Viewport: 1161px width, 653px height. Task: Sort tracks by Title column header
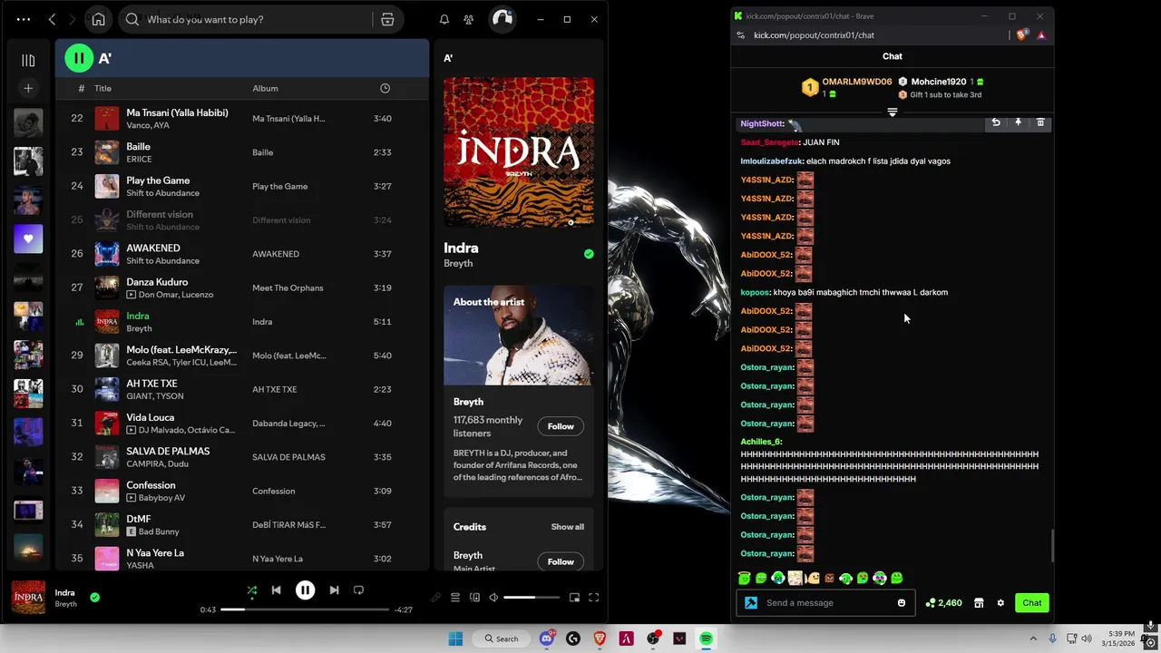pos(102,88)
